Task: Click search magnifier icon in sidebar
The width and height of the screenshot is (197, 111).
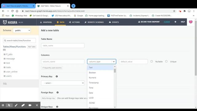Action: (x=5, y=40)
